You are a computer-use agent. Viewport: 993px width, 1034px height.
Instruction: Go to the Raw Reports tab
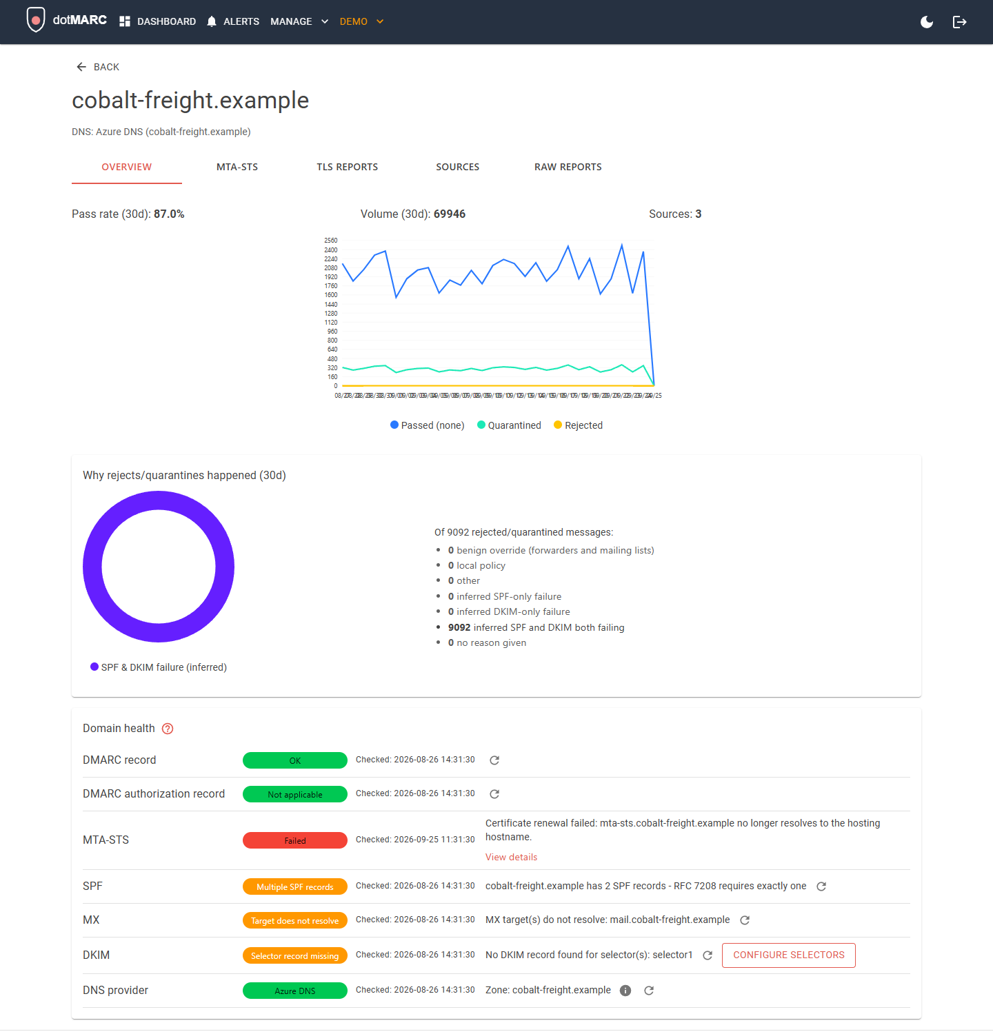click(568, 167)
